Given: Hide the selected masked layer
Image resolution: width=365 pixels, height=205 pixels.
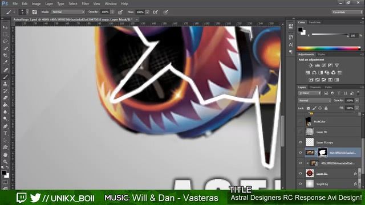Looking at the screenshot, I should tap(301, 153).
